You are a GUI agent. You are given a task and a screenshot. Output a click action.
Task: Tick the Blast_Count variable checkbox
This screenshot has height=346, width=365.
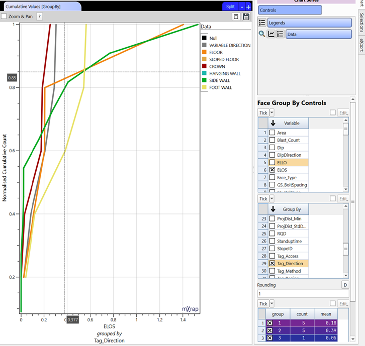pos(272,140)
